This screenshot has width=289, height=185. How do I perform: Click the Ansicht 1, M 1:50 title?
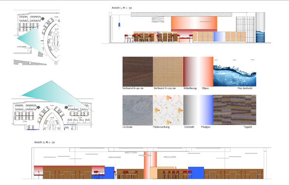click(x=122, y=8)
